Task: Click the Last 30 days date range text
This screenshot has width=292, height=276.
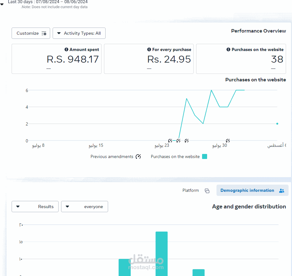Action: [48, 2]
